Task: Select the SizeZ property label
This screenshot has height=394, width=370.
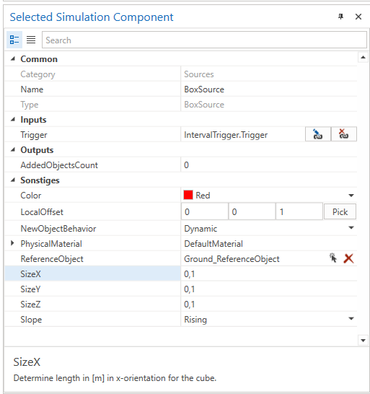Action: [x=30, y=305]
